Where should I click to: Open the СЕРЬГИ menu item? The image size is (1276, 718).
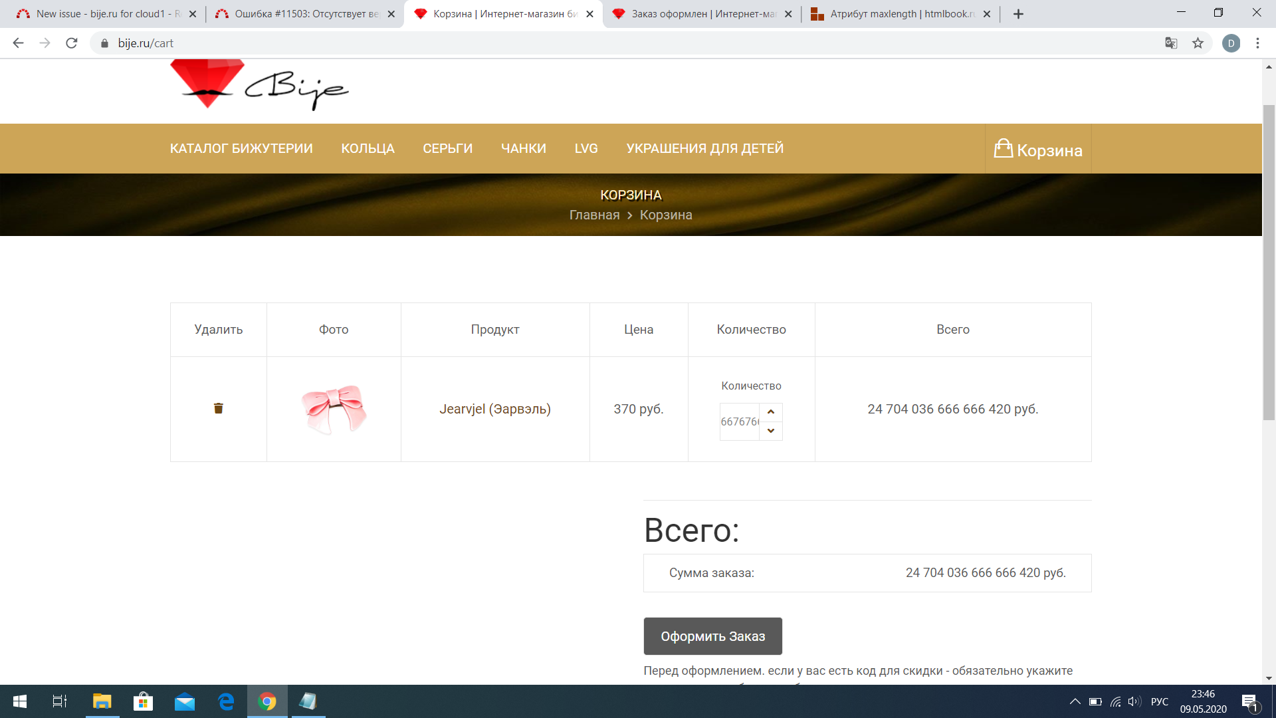(447, 148)
